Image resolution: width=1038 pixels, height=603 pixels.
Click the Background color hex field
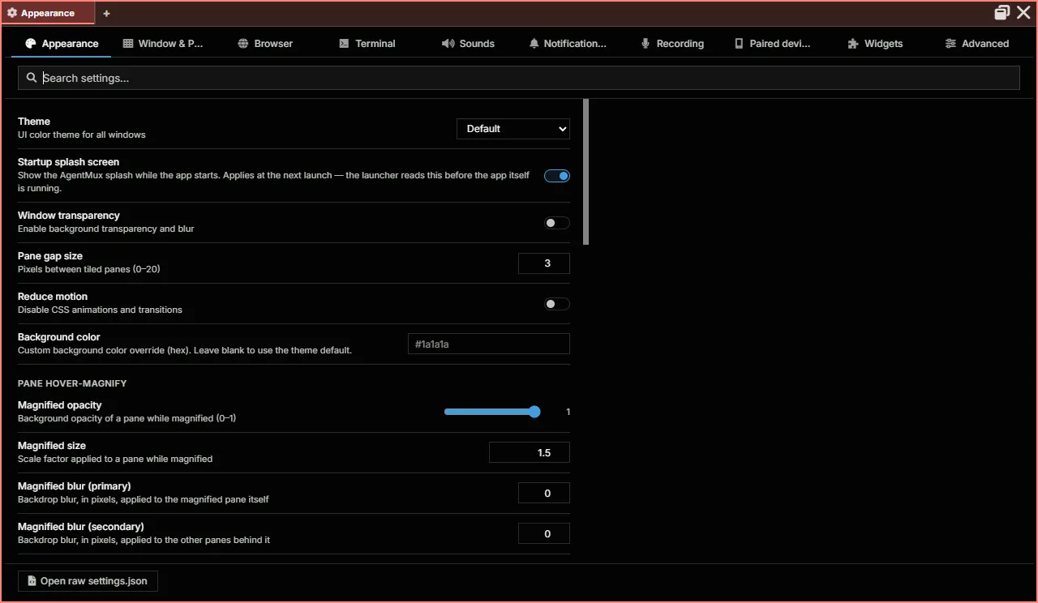tap(489, 344)
